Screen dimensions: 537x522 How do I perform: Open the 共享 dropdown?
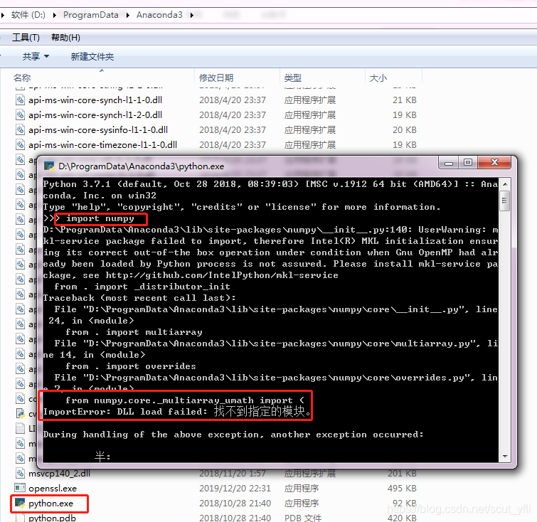click(x=36, y=56)
